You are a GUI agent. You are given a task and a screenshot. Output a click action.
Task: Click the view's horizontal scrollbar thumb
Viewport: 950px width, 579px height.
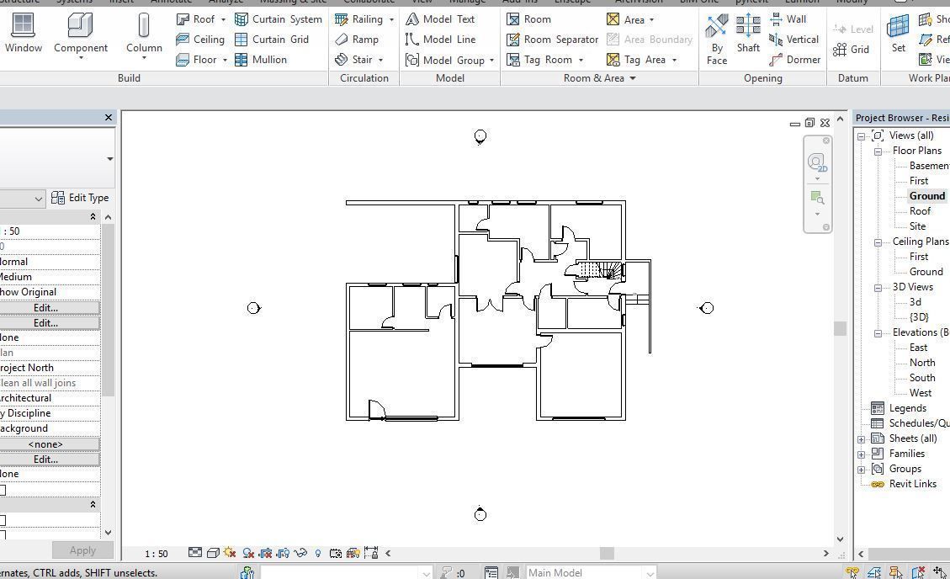607,553
